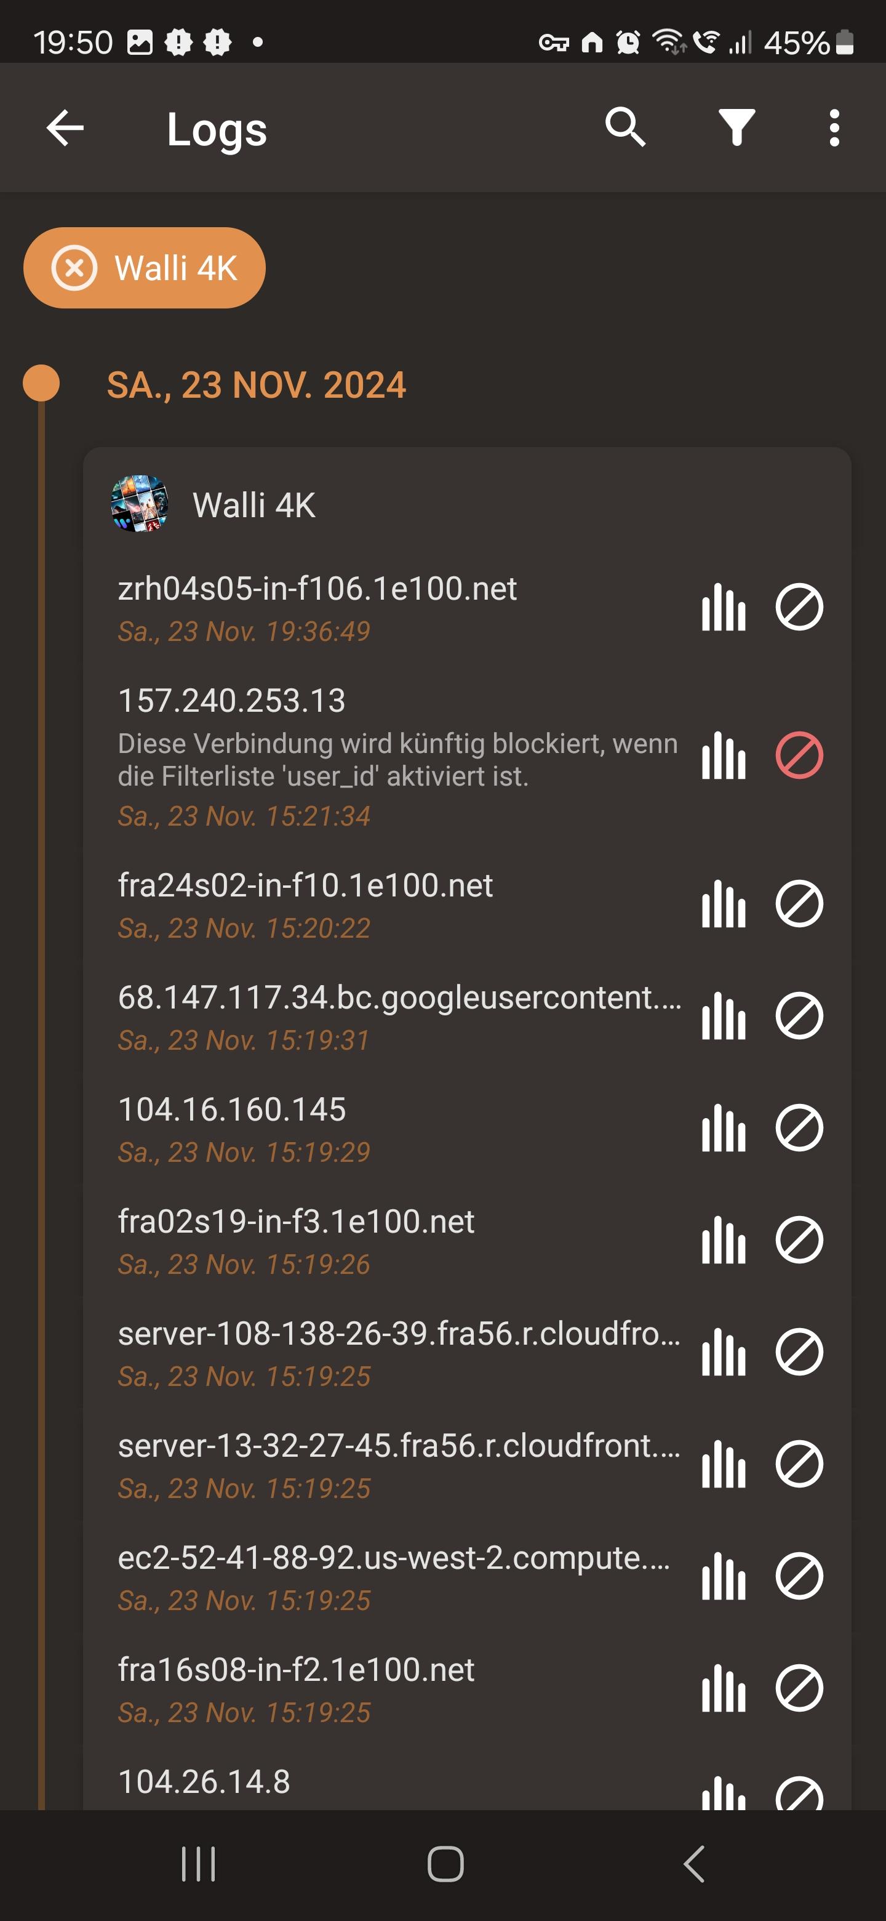
Task: Toggle block for fra24s02-in-f10.1e100.net
Action: point(799,904)
